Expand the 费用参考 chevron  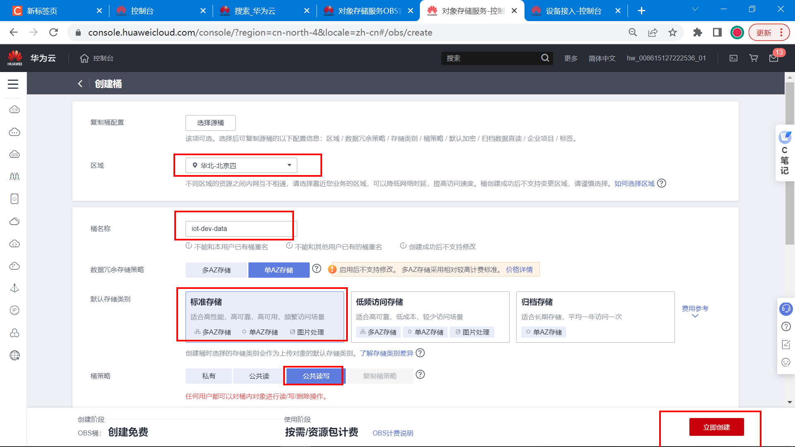pyautogui.click(x=695, y=316)
